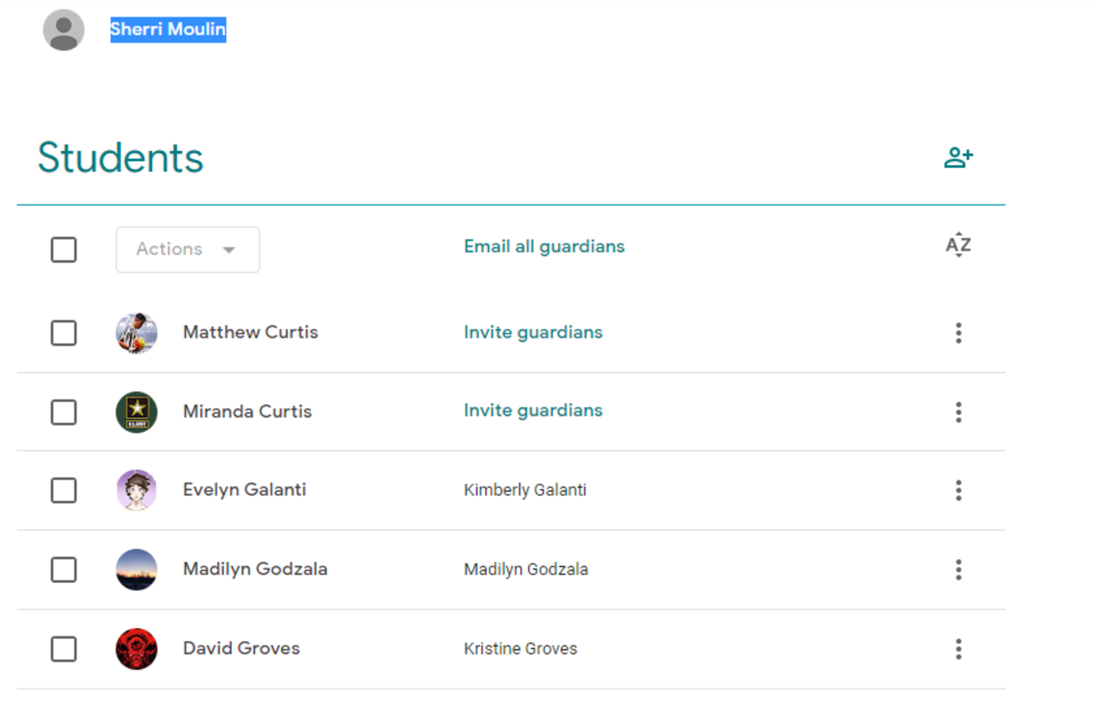Invite guardians for Matthew Curtis

click(532, 332)
